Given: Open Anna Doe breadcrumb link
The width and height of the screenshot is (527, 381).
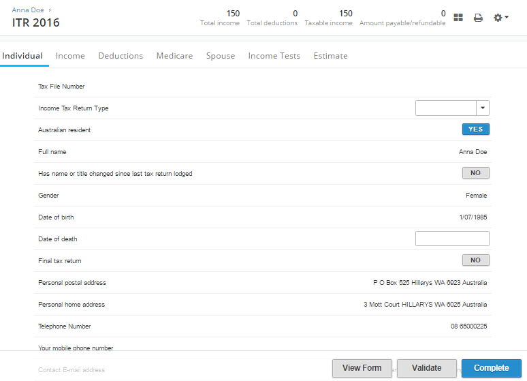Looking at the screenshot, I should pyautogui.click(x=28, y=10).
